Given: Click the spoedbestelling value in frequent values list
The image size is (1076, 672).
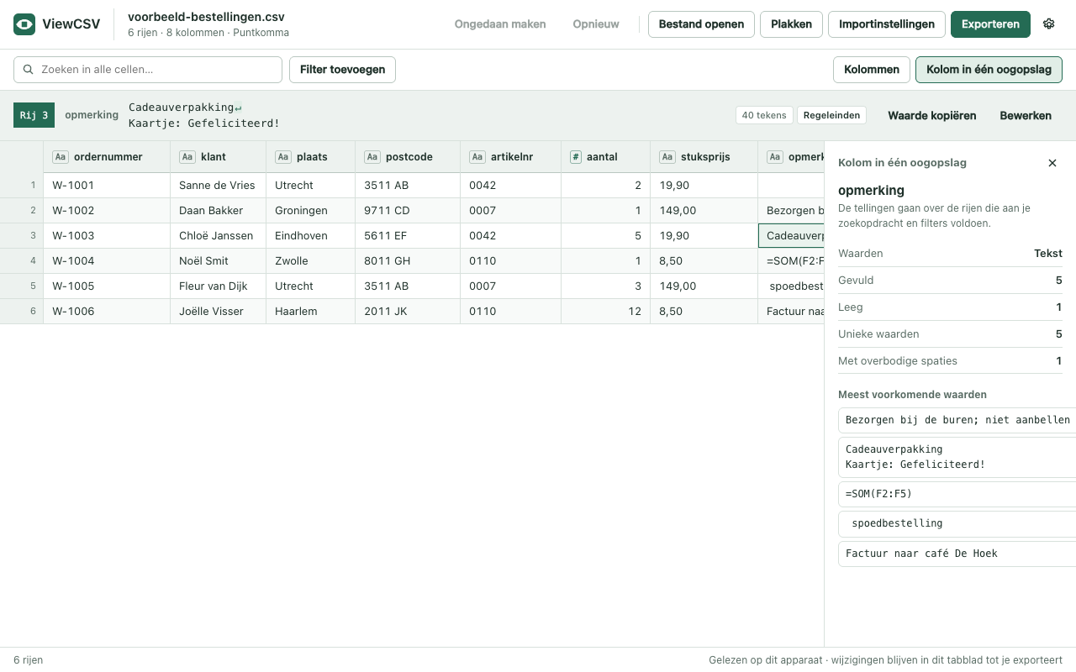Looking at the screenshot, I should point(957,523).
